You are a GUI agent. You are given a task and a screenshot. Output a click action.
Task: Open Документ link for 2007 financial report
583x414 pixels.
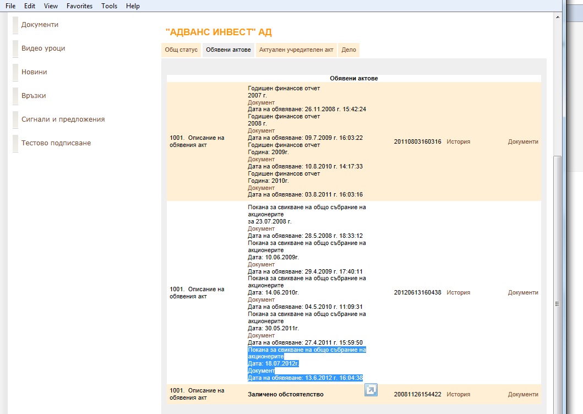point(261,102)
